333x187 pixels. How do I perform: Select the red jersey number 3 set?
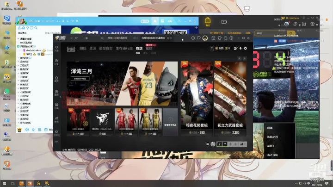pyautogui.click(x=126, y=122)
